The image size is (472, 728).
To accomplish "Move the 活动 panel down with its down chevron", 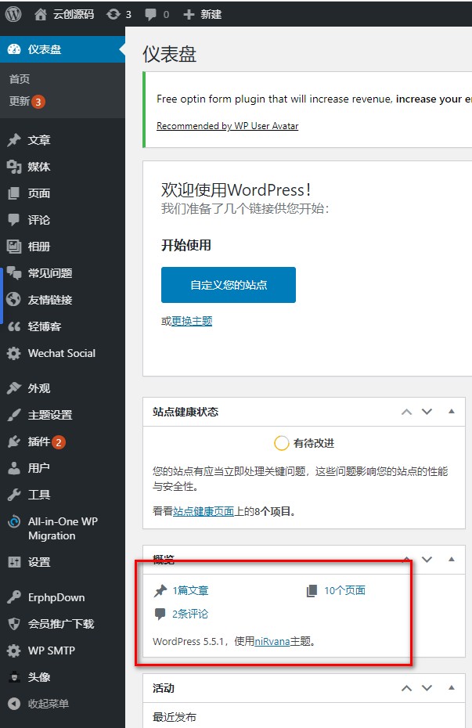I will 427,688.
